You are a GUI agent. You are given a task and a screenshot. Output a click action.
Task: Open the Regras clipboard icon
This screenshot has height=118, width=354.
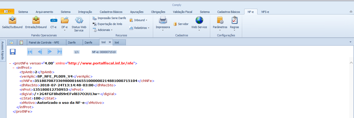tap(234, 21)
